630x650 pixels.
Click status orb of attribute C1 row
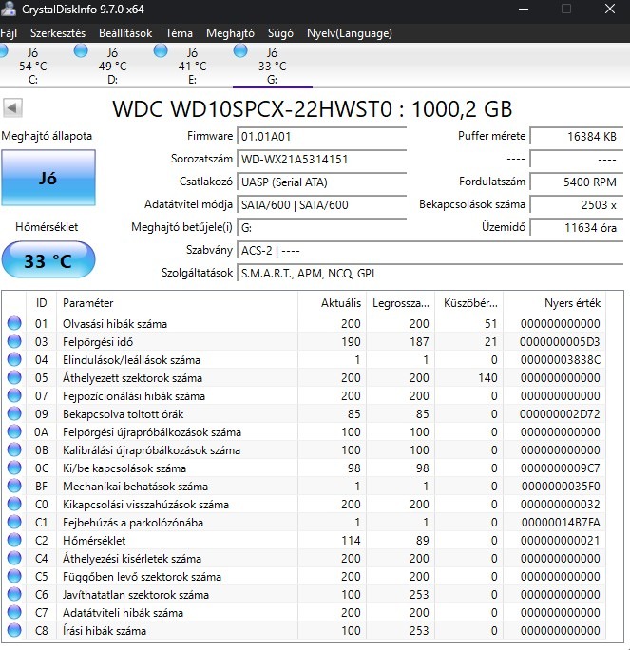[x=14, y=522]
